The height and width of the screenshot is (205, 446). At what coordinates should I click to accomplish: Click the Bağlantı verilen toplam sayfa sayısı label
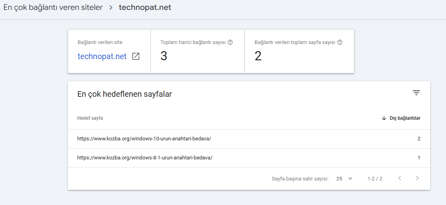295,42
